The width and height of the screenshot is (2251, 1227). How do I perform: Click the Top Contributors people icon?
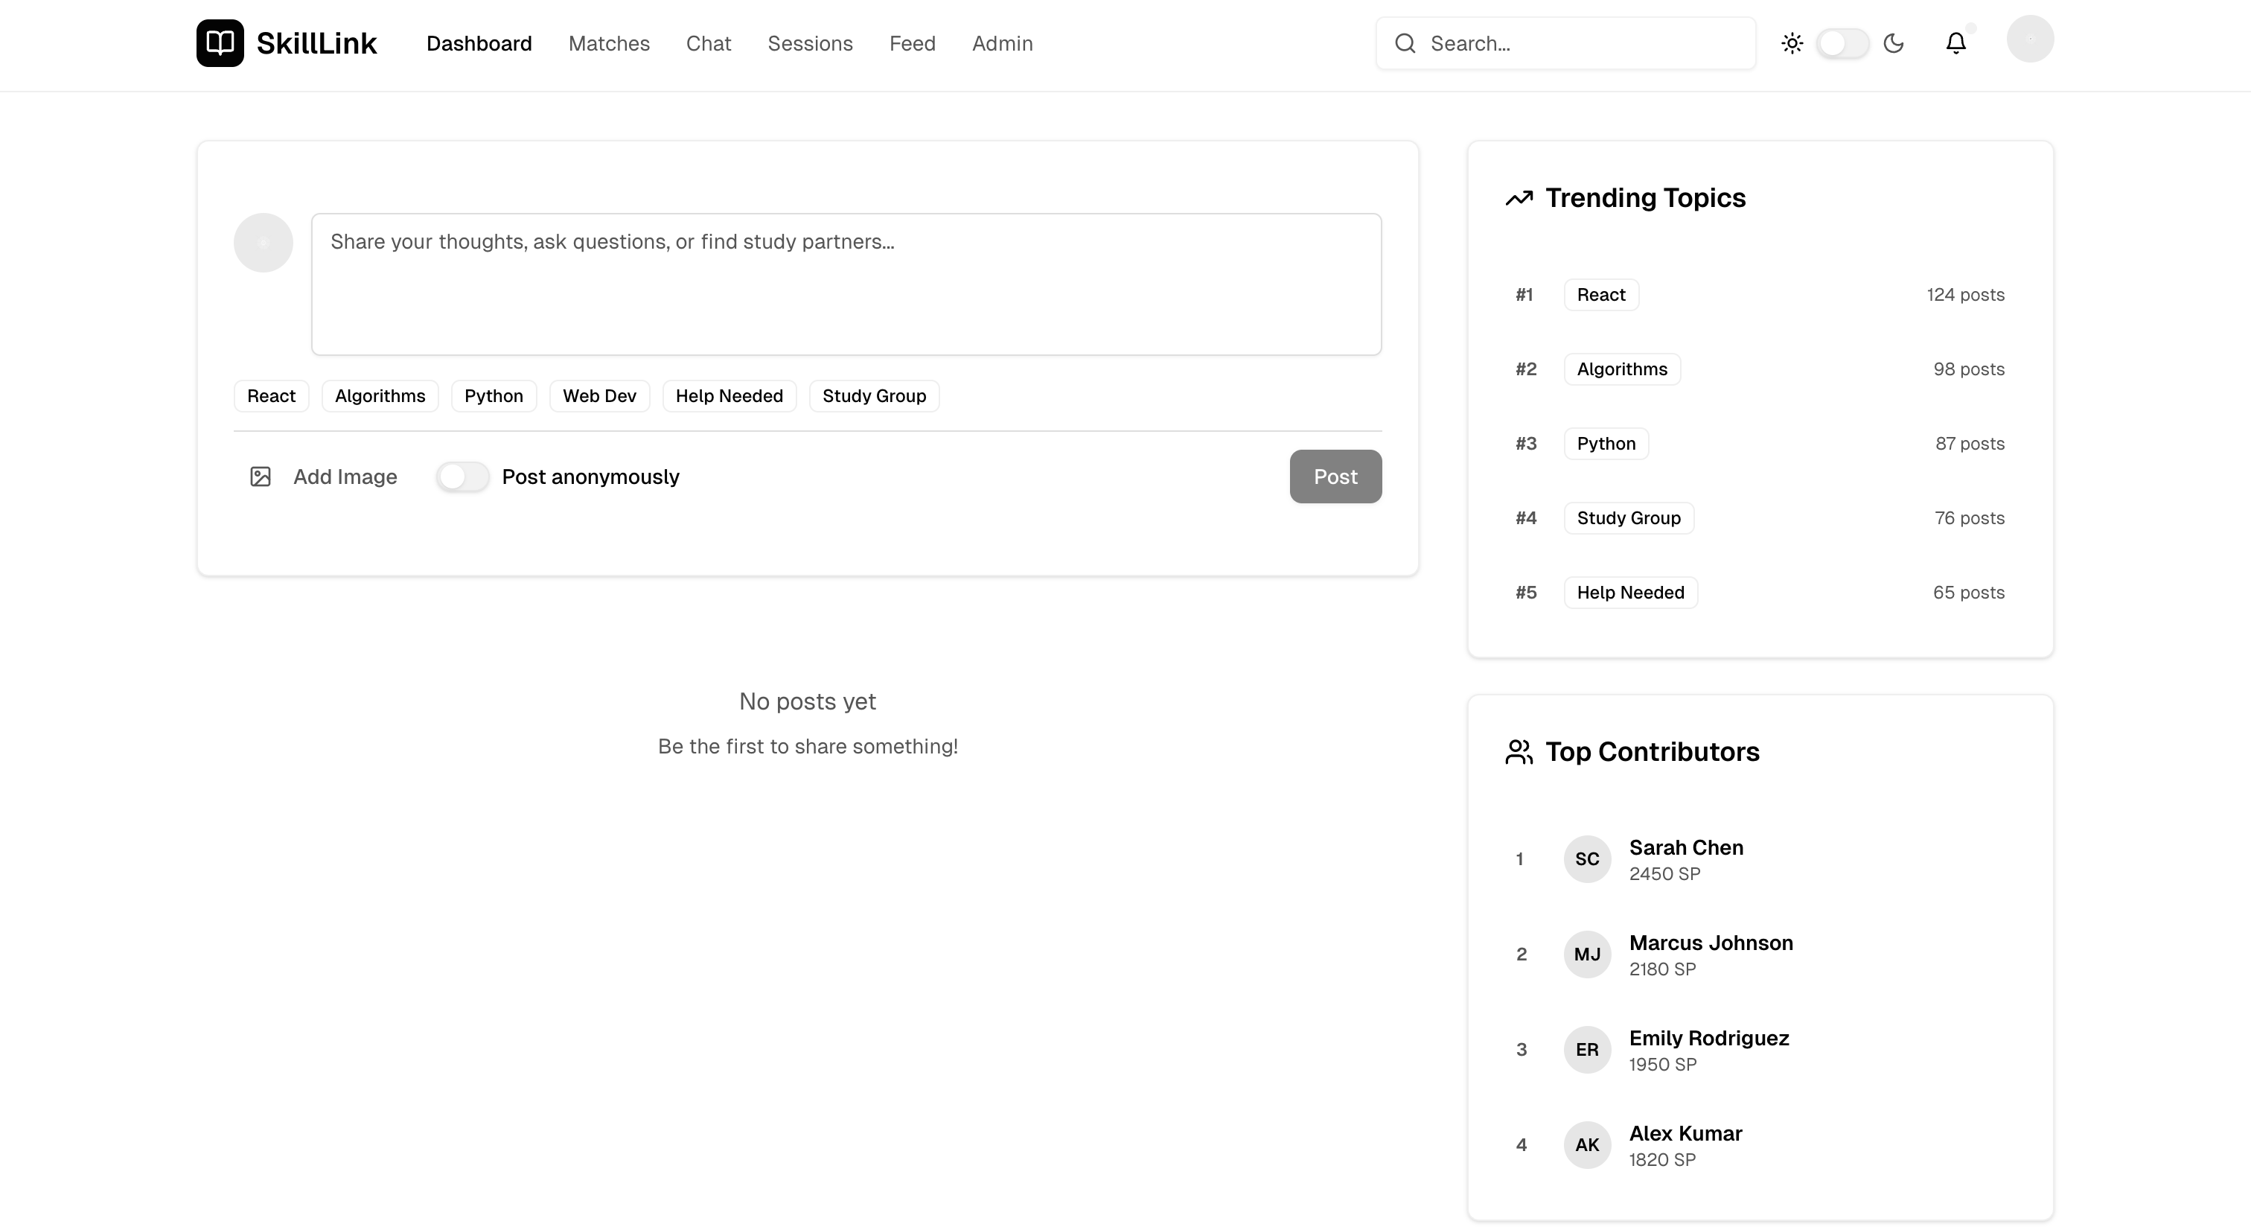pyautogui.click(x=1519, y=751)
